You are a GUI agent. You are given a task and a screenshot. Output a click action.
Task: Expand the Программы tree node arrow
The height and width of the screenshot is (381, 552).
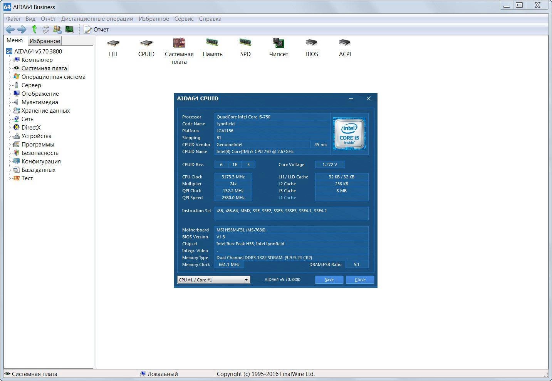click(10, 145)
